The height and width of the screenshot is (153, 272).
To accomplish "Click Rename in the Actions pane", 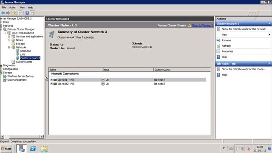I will click(227, 40).
